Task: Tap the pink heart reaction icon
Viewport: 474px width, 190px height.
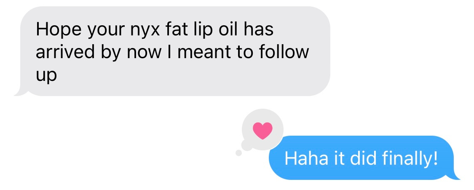Action: point(262,131)
